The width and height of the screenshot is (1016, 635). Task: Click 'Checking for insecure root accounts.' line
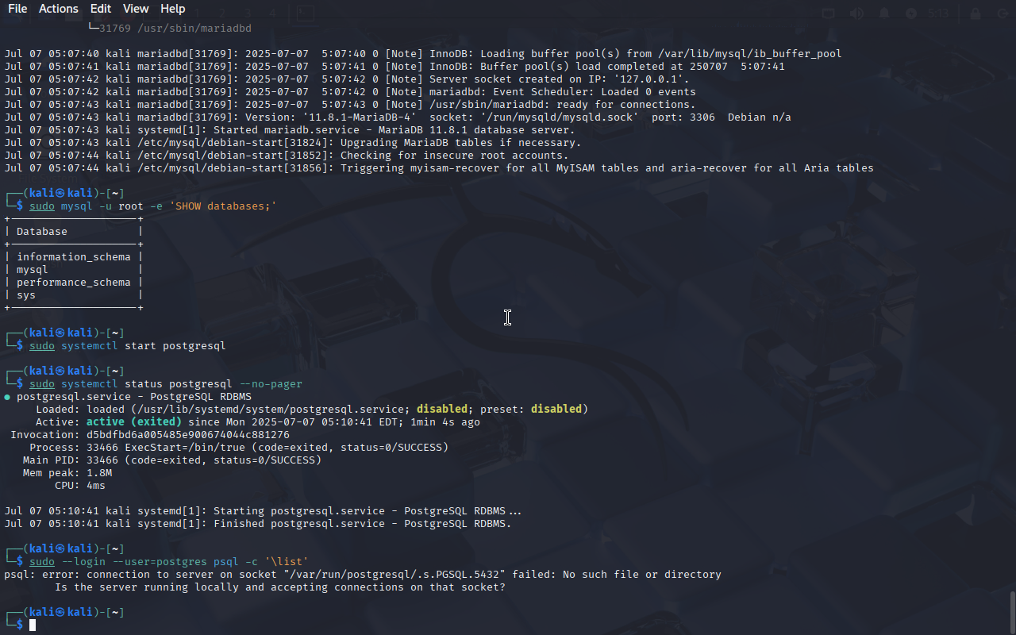click(x=287, y=156)
